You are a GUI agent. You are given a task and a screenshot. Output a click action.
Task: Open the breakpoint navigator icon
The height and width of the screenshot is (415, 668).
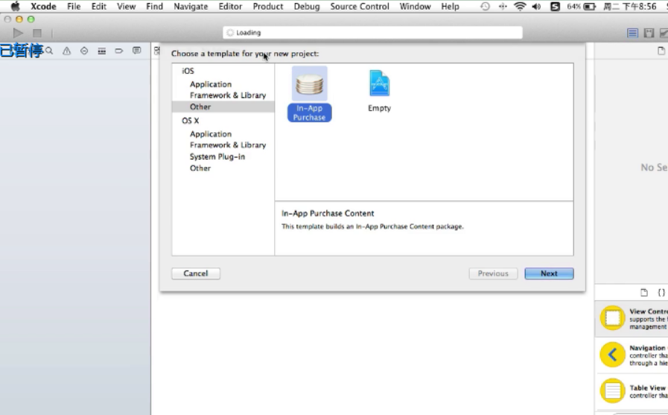coord(119,51)
